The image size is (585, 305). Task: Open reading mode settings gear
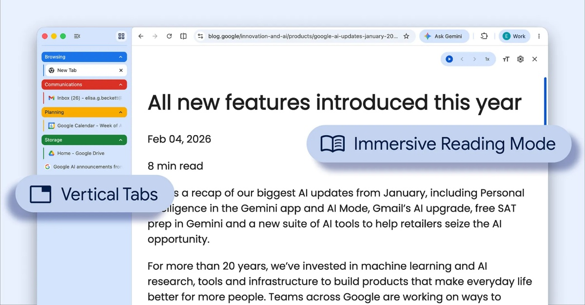coord(520,59)
